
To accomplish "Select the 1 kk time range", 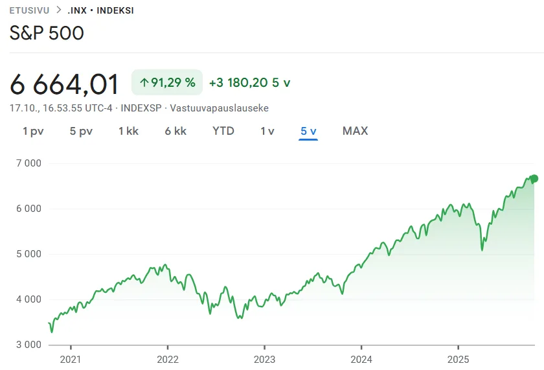I will pos(128,131).
